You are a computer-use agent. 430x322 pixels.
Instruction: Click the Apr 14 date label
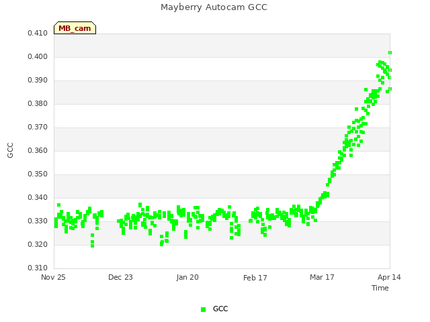[389, 277]
